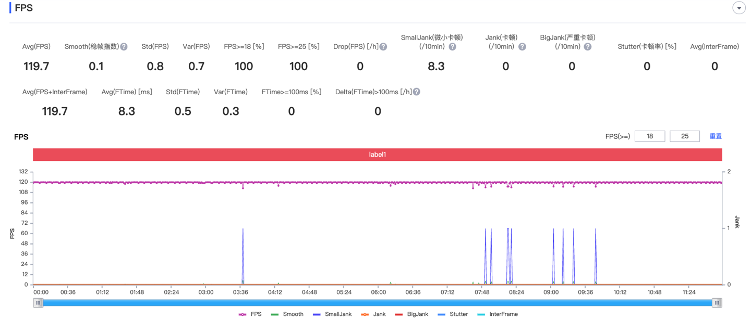Screen dimensions: 751x319
Task: Toggle the FPS series in legend
Action: pyautogui.click(x=250, y=314)
